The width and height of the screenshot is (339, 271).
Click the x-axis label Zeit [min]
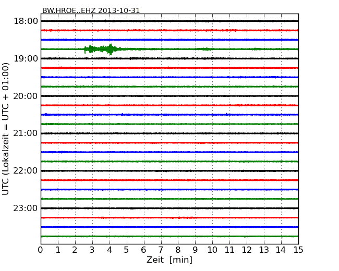point(169,260)
